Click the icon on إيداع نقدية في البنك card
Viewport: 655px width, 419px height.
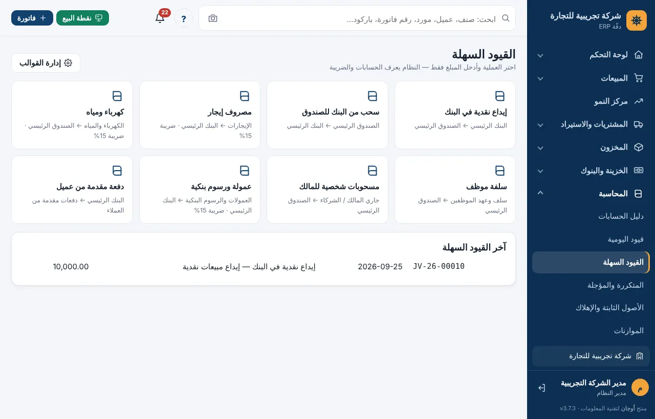(x=500, y=96)
